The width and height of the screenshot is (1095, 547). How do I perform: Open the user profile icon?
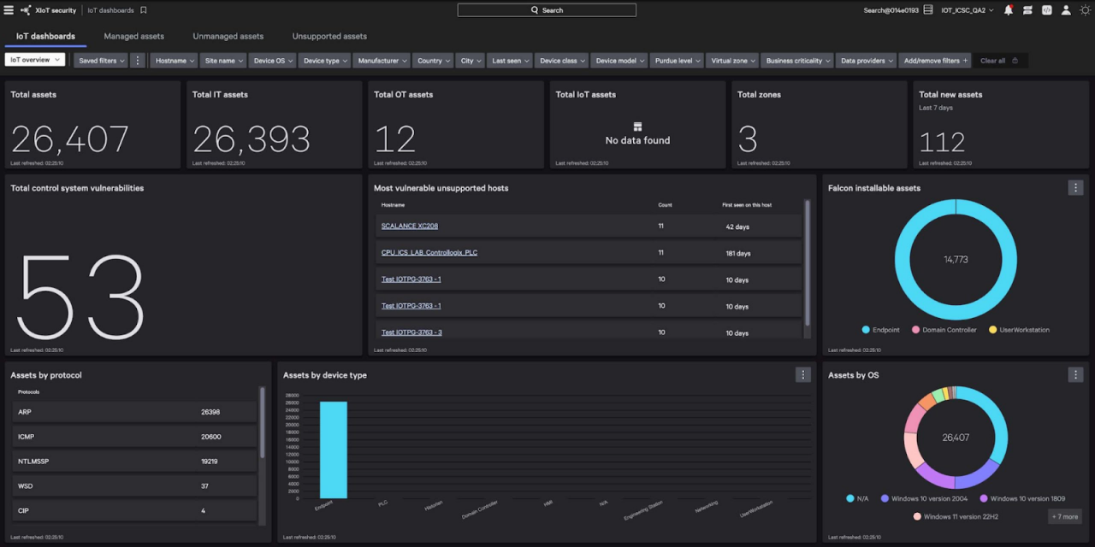pos(1066,11)
